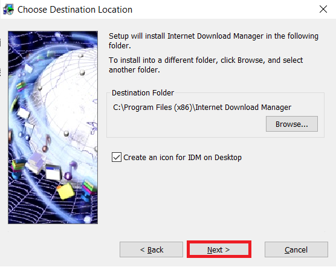
Task: Select the destination path C:\Program Files (x86)\Internet Download Manager
Action: (202, 108)
